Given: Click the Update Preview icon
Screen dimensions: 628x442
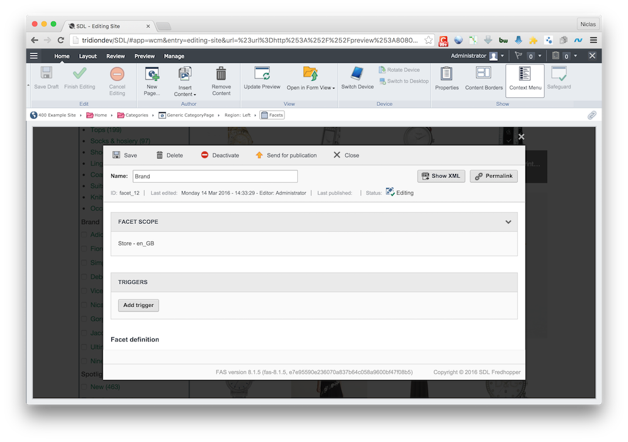Looking at the screenshot, I should point(262,74).
